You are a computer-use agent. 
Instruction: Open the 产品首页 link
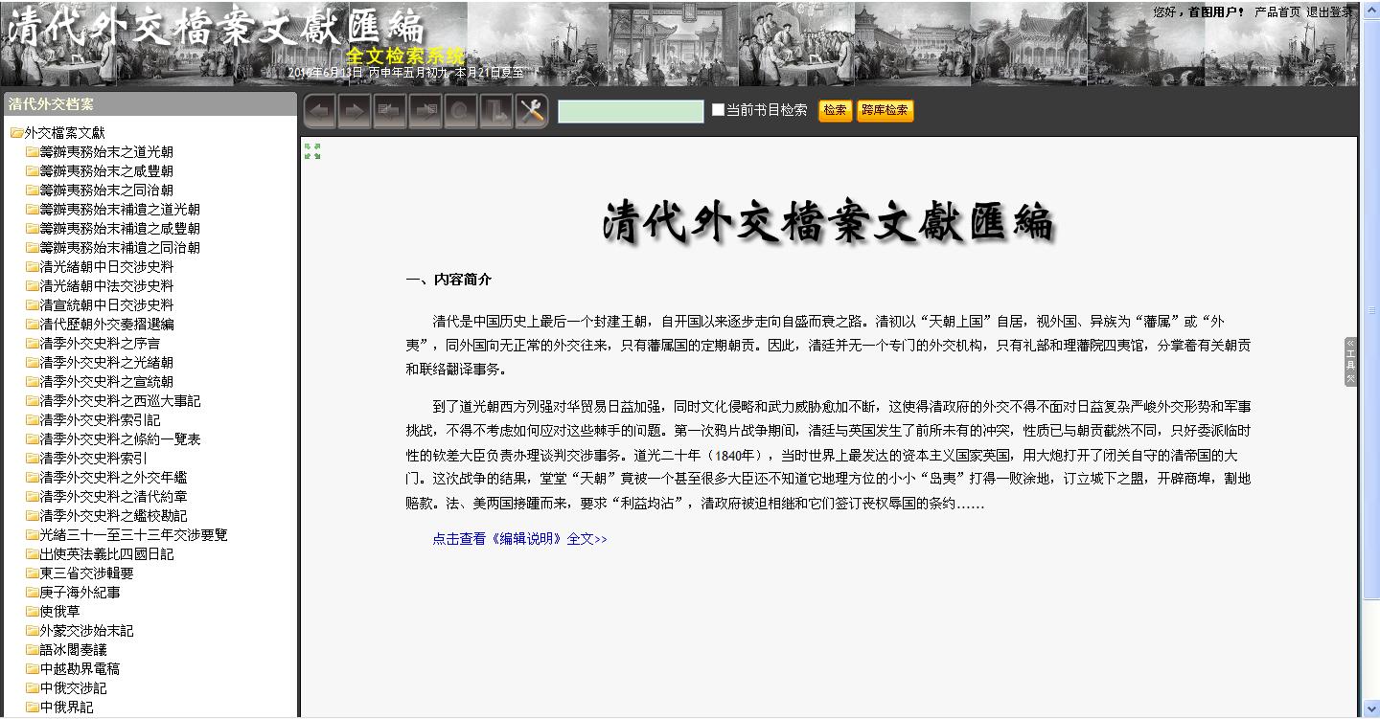(1277, 12)
